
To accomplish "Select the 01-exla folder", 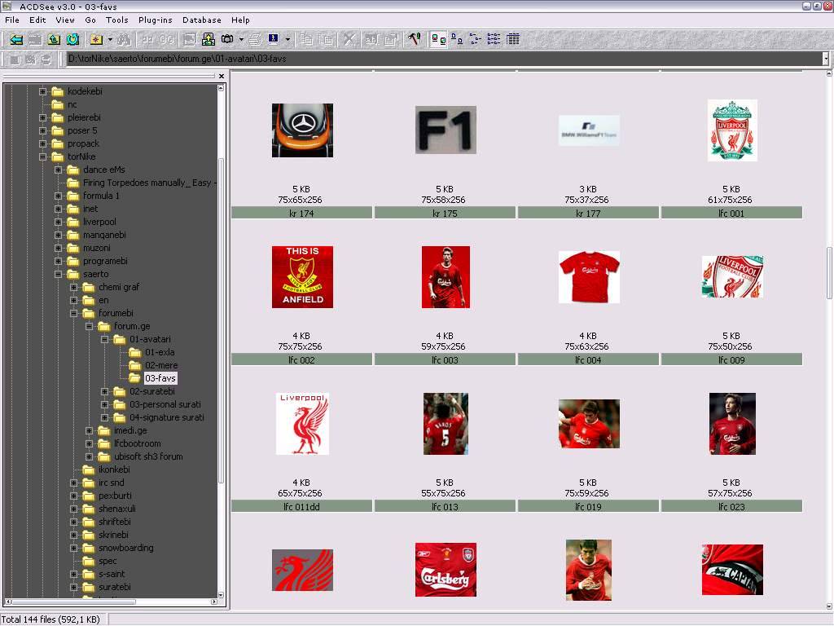I will (x=160, y=352).
